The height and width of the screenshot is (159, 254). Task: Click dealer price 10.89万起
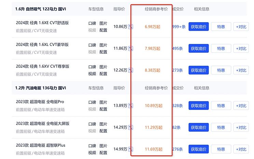click(154, 106)
